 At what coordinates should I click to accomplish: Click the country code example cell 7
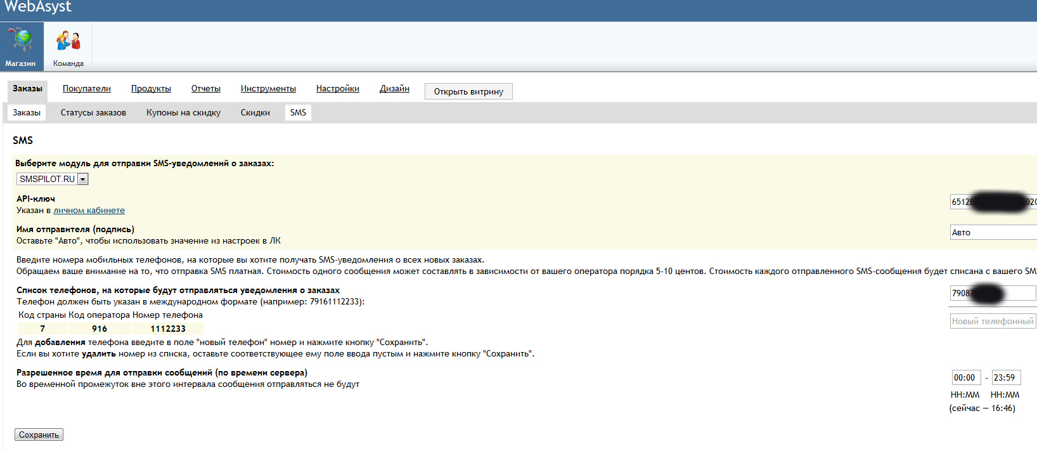point(42,329)
